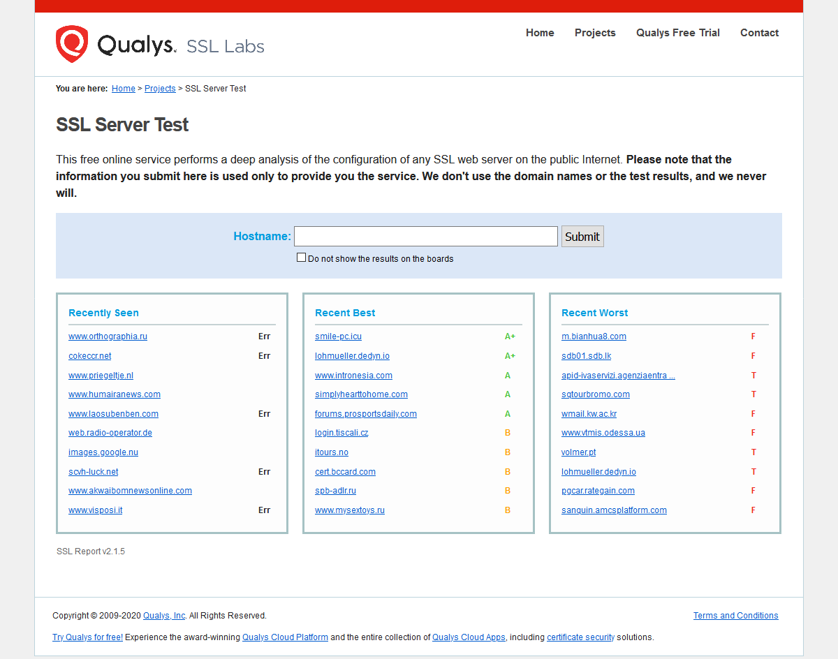Image resolution: width=838 pixels, height=659 pixels.
Task: Open the Home menu item
Action: 540,33
